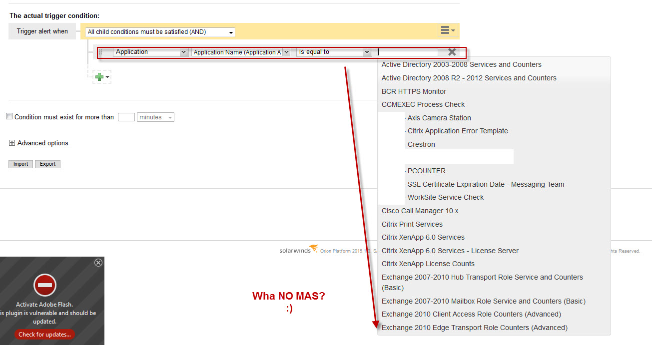Select Exchange 2010 Edge Transport Role Counters

click(x=475, y=328)
